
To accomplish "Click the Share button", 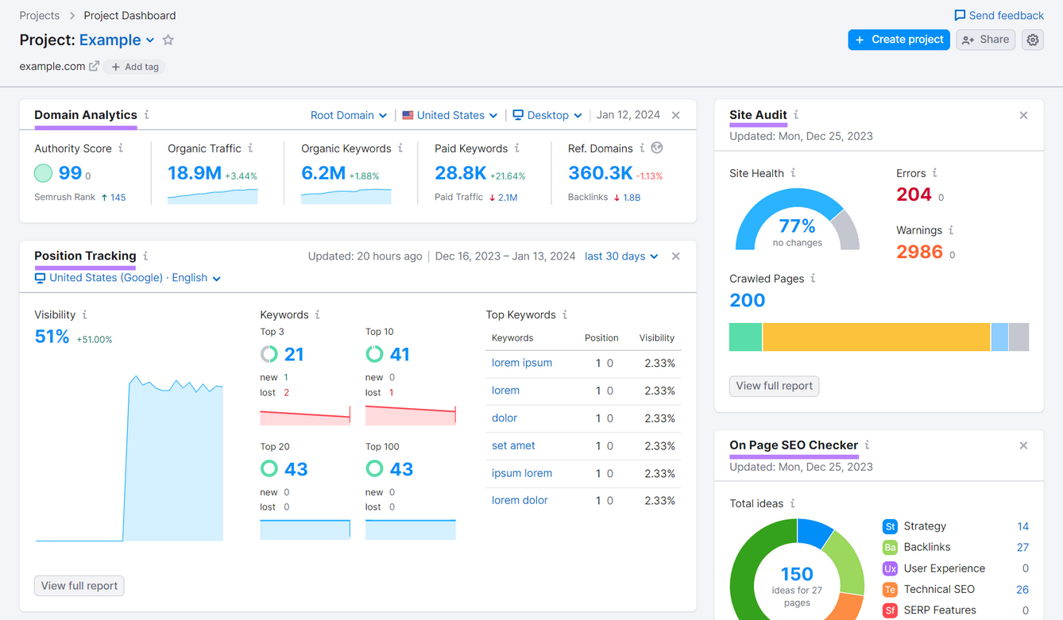I will point(985,40).
